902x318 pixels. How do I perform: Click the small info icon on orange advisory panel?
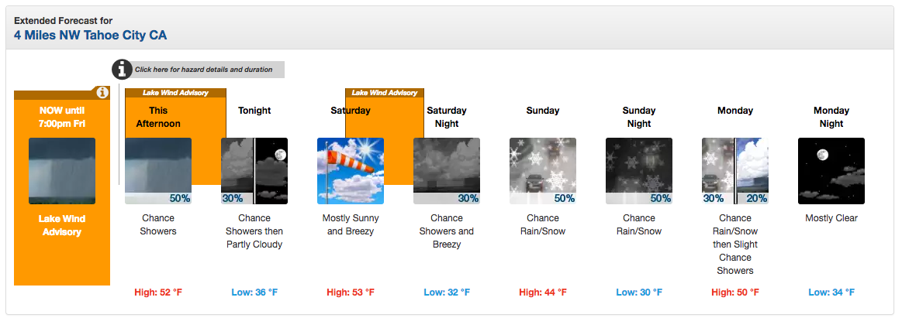coord(102,92)
